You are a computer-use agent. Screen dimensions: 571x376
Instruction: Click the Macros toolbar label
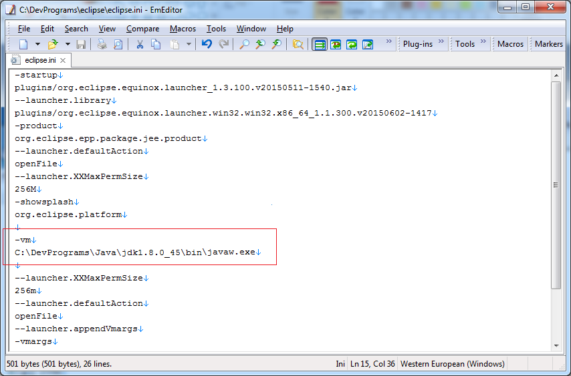[x=510, y=44]
